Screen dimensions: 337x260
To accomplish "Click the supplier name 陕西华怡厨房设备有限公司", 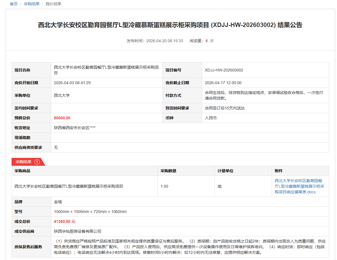I will click(x=77, y=231).
